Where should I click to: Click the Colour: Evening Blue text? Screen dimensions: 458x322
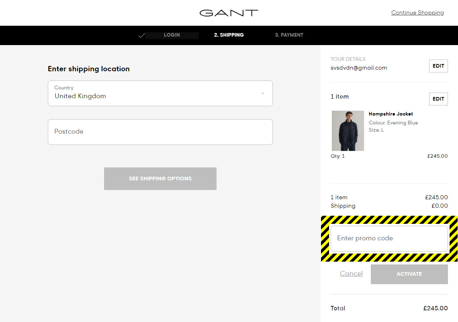(393, 123)
